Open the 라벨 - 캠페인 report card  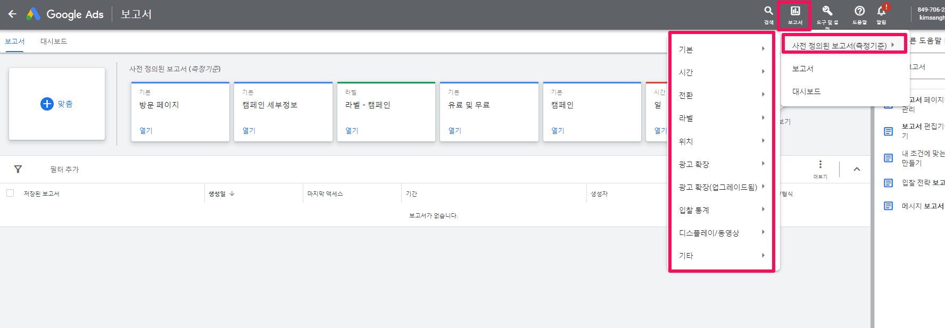[x=386, y=112]
